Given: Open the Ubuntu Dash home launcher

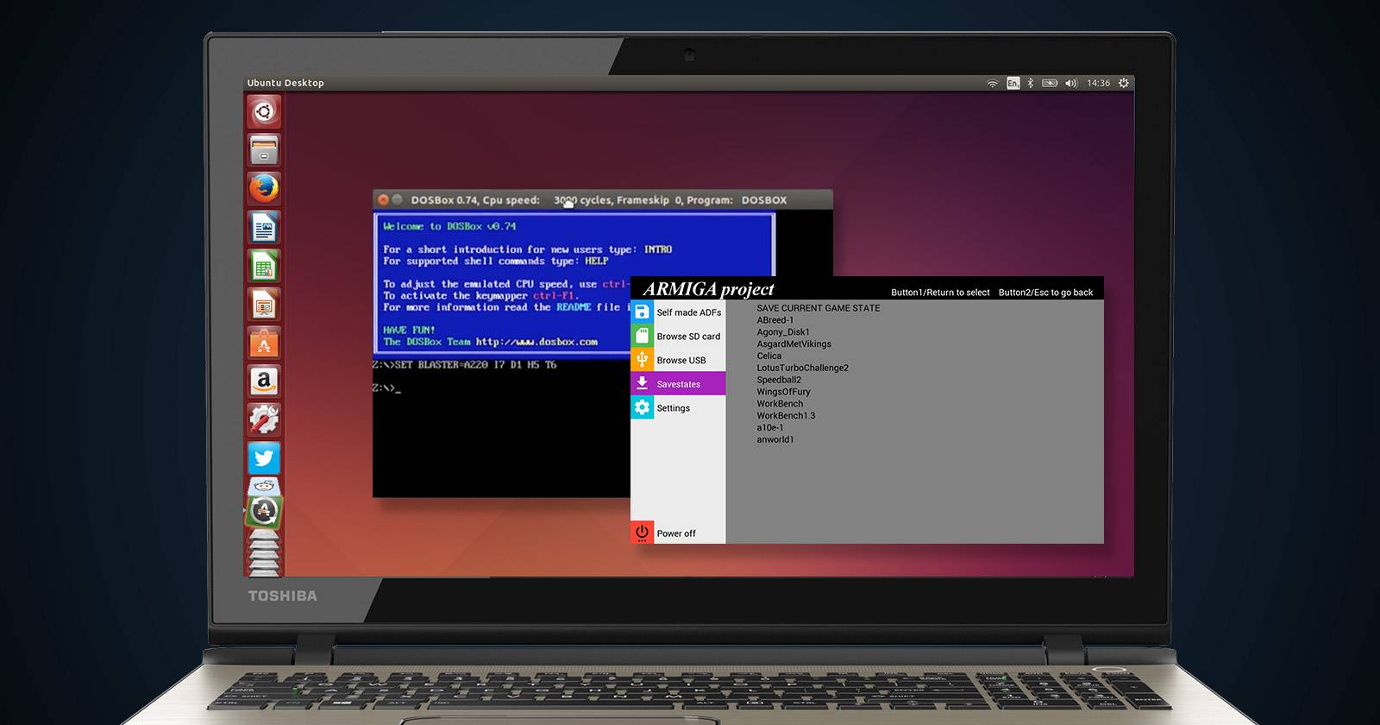Looking at the screenshot, I should 264,111.
